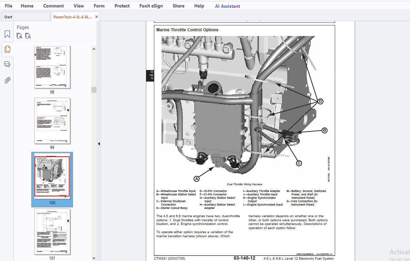410x261 pixels.
Task: Open the Form tab
Action: click(x=99, y=6)
